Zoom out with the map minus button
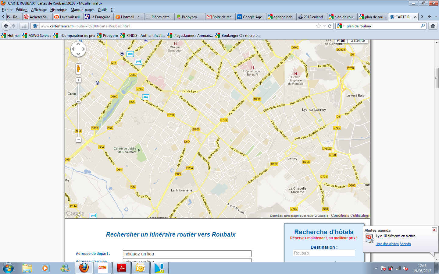This screenshot has height=274, width=439. click(79, 140)
